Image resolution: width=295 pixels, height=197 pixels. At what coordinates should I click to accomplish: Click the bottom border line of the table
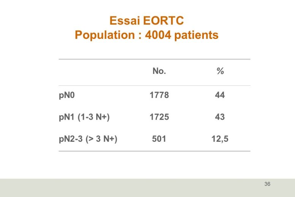[x=154, y=151]
